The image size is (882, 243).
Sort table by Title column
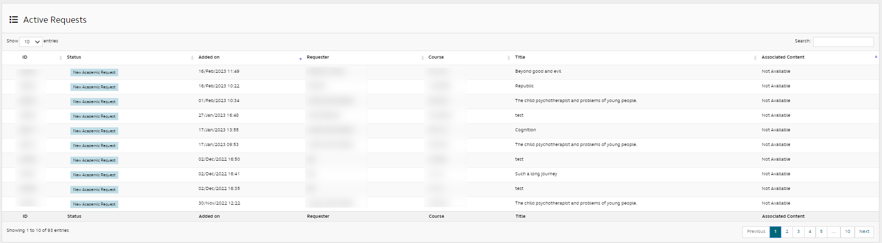point(520,57)
